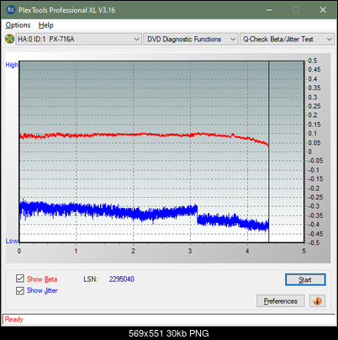Open the orange info button next to Preferences
Viewport: 338px width, 340px height.
(x=317, y=301)
